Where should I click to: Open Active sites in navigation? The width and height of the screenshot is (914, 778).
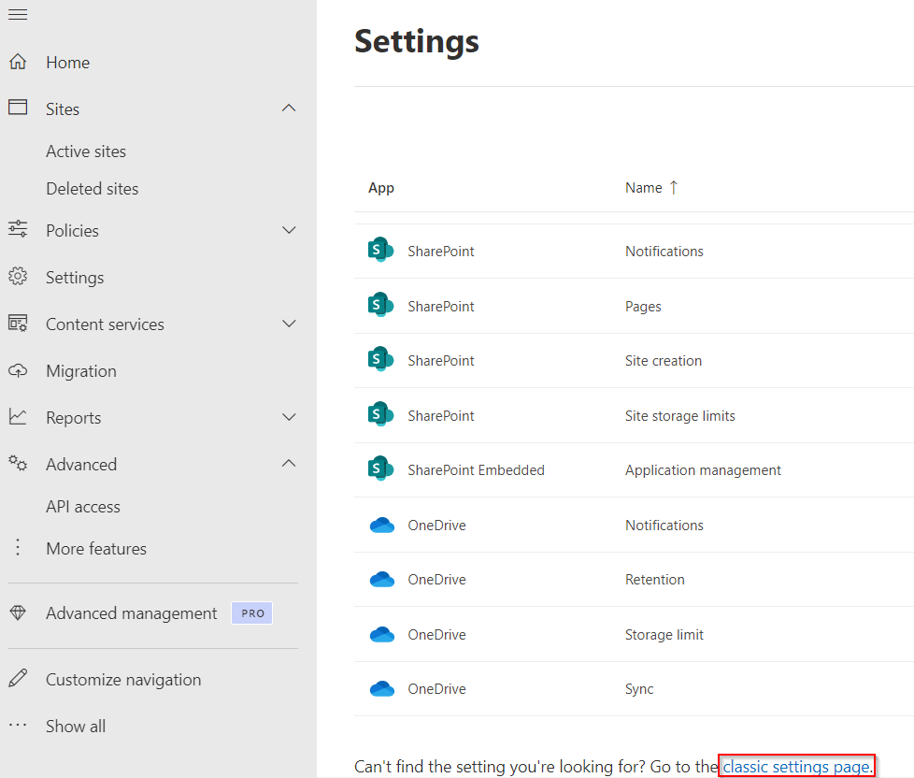pos(86,151)
